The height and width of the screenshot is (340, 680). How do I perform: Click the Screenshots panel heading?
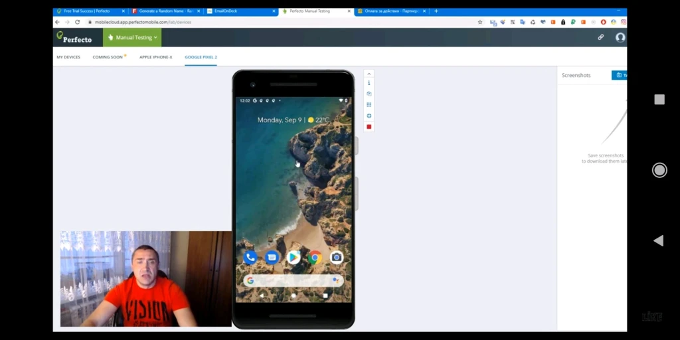click(576, 75)
